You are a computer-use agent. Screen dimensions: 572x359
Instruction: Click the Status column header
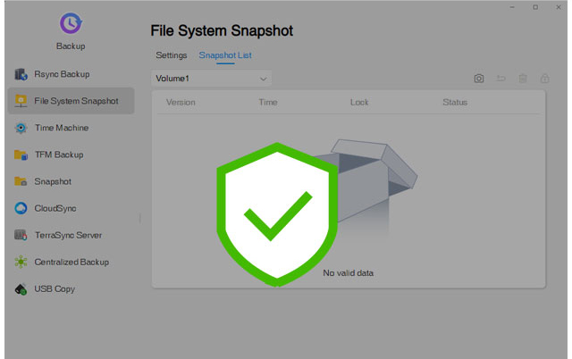(455, 103)
